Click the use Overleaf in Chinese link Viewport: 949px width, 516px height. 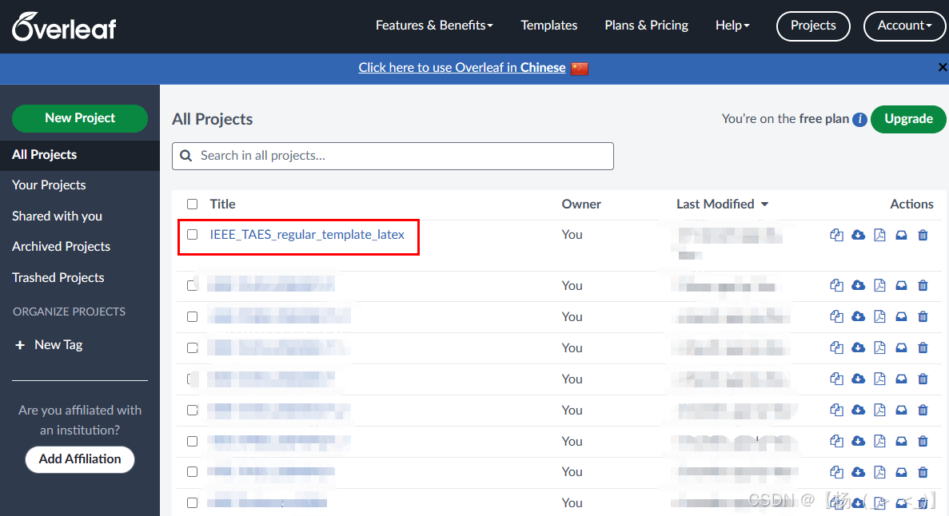pyautogui.click(x=462, y=68)
